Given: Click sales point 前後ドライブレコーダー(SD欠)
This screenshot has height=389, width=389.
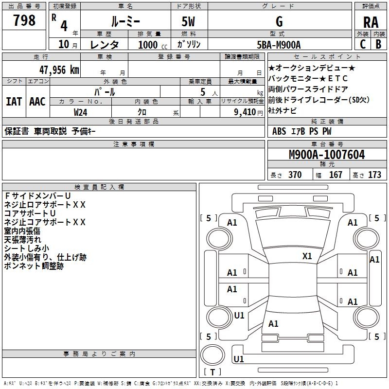Looking at the screenshot, I should [x=319, y=100].
